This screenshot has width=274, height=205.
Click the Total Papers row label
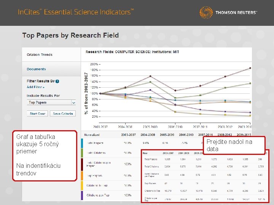click(x=95, y=143)
